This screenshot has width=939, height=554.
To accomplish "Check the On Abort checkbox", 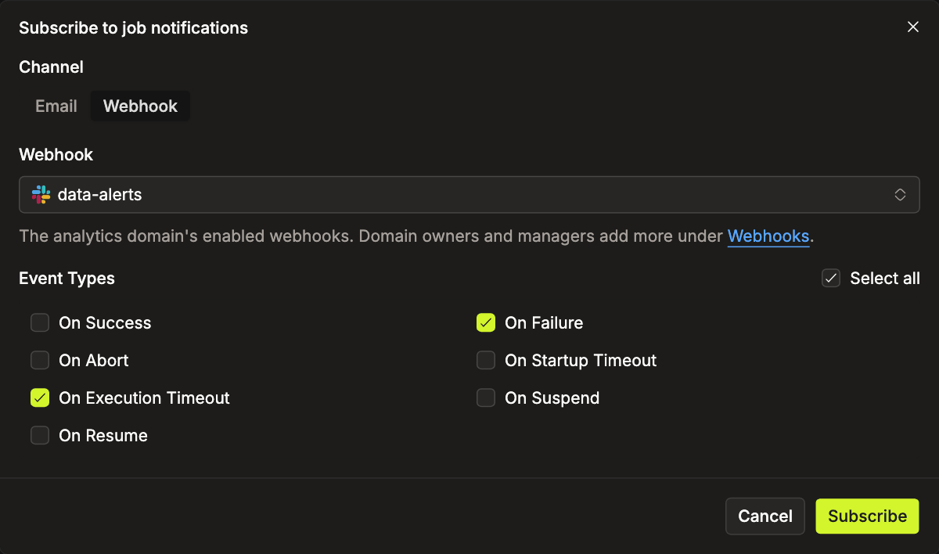I will 40,360.
